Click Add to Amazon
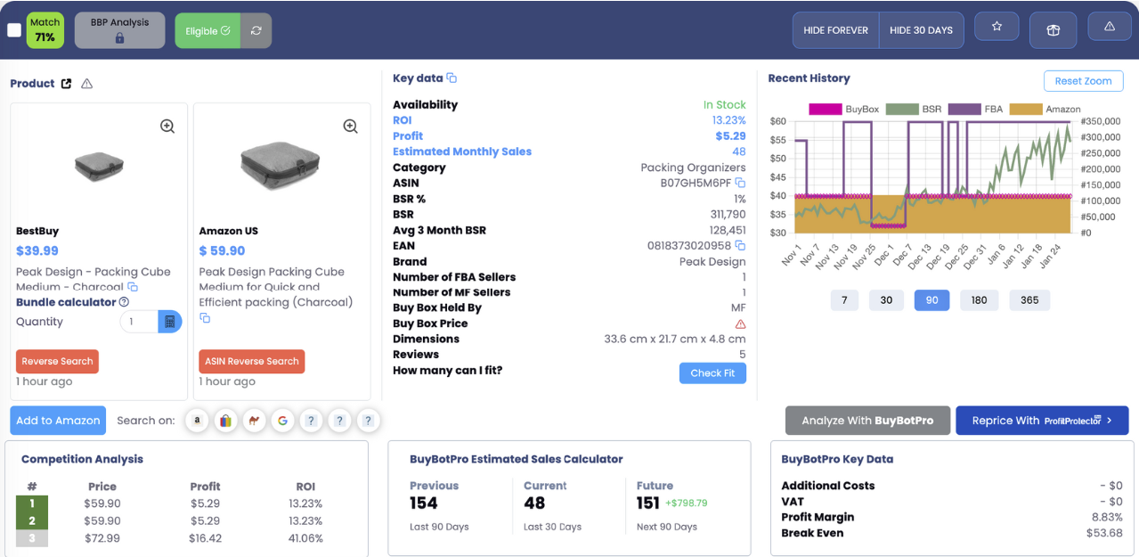The width and height of the screenshot is (1139, 557). [x=58, y=421]
